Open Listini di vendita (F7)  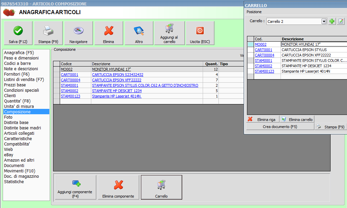(24, 80)
